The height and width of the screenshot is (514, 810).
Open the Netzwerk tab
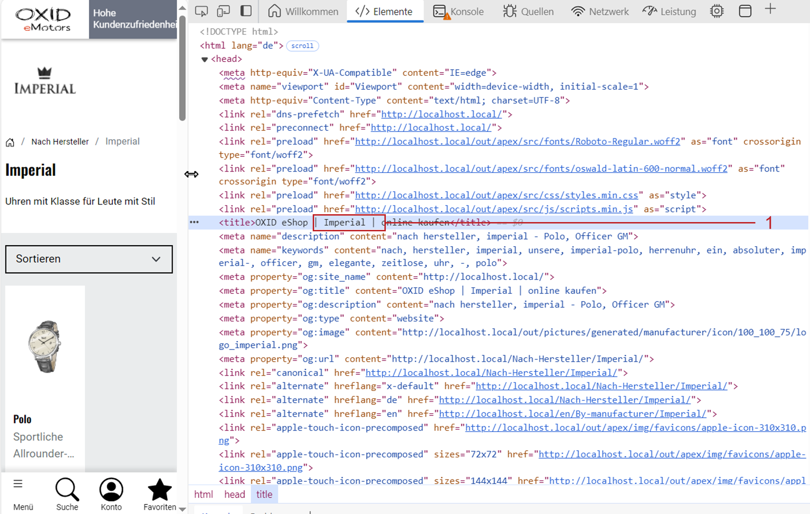(x=600, y=12)
